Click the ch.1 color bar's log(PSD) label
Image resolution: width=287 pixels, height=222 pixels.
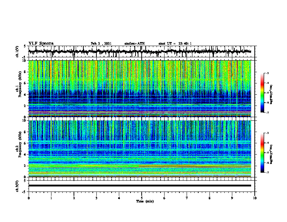[x=271, y=94]
